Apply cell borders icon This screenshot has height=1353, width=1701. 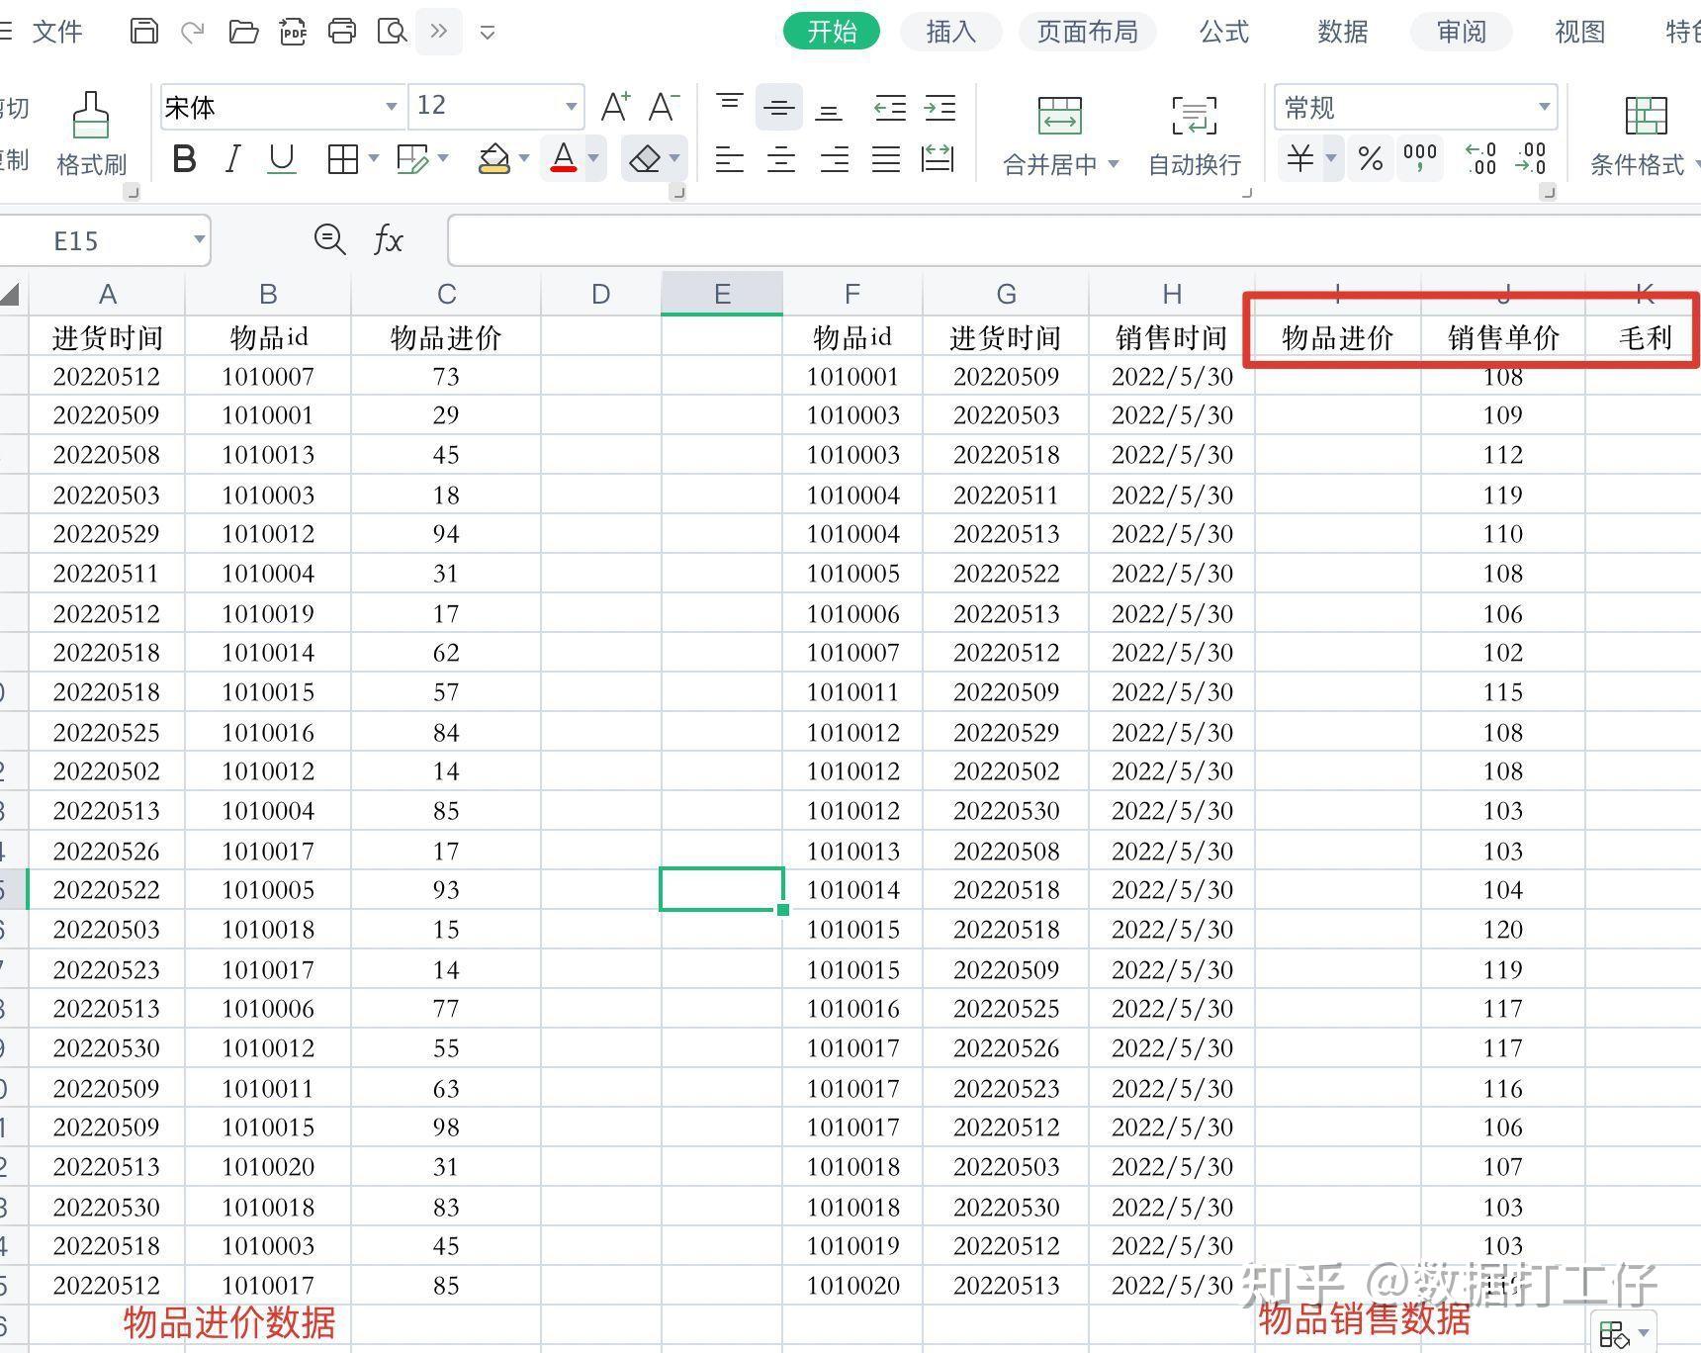tap(342, 158)
